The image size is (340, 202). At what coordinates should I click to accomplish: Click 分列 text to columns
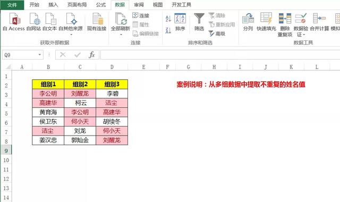point(248,22)
